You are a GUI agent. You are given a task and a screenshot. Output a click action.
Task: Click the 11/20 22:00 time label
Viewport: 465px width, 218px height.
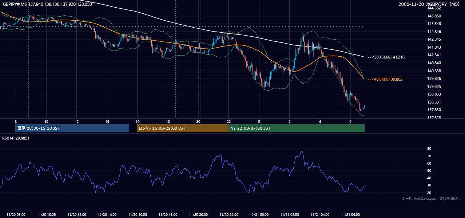pyautogui.click(x=228, y=215)
